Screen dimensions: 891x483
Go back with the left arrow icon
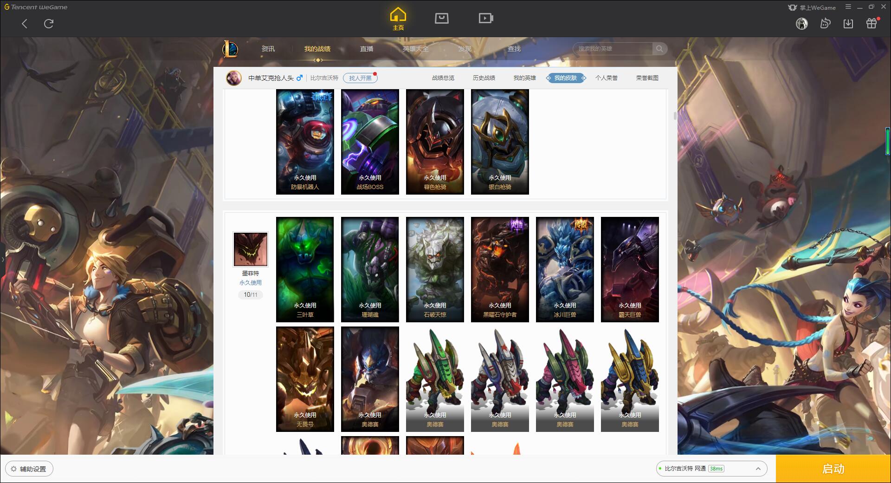pos(25,24)
